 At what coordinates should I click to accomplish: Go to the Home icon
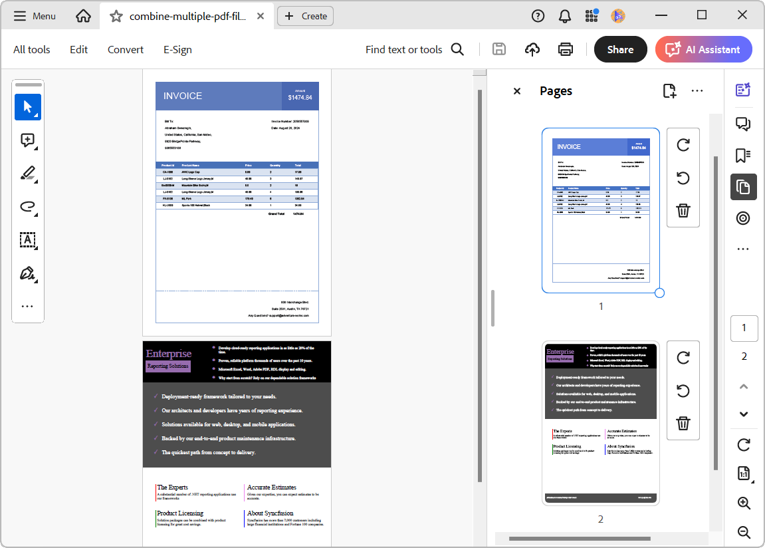[84, 16]
